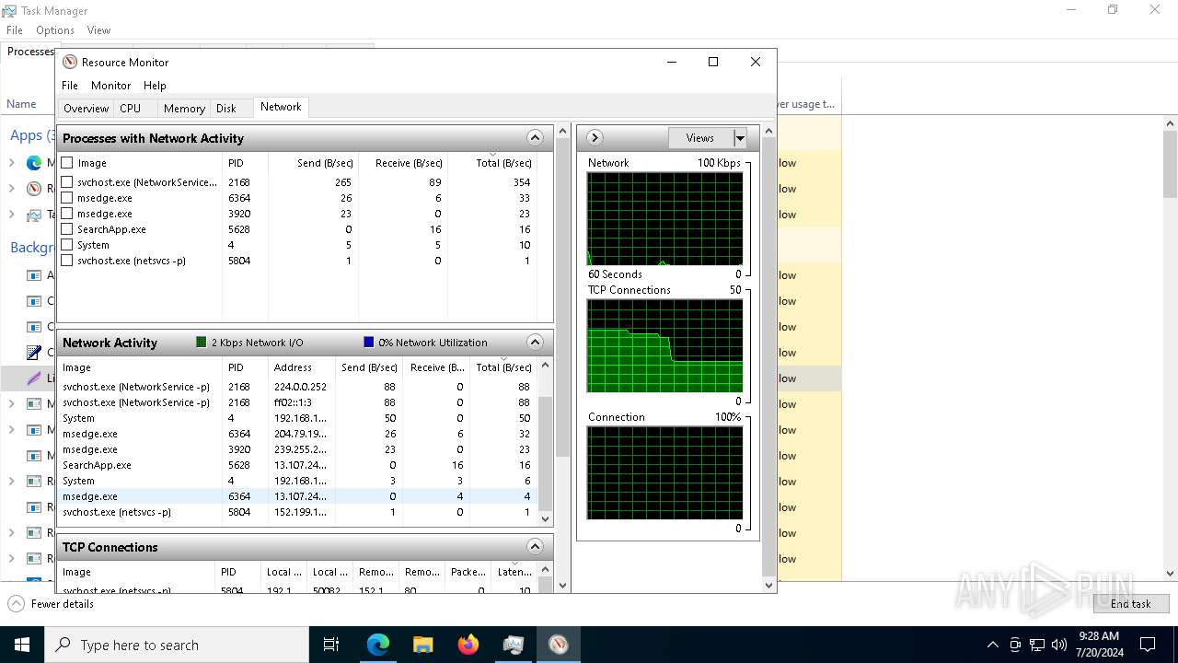Click Task Manager title bar icon
The height and width of the screenshot is (663, 1178).
pos(9,11)
